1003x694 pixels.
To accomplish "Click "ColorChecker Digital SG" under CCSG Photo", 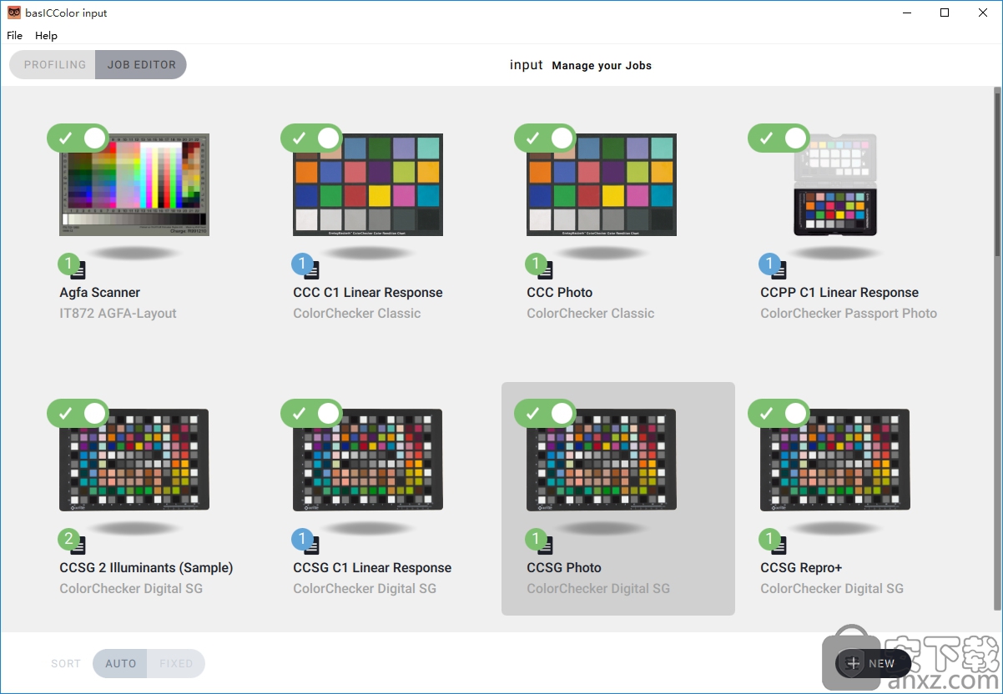I will [x=598, y=589].
